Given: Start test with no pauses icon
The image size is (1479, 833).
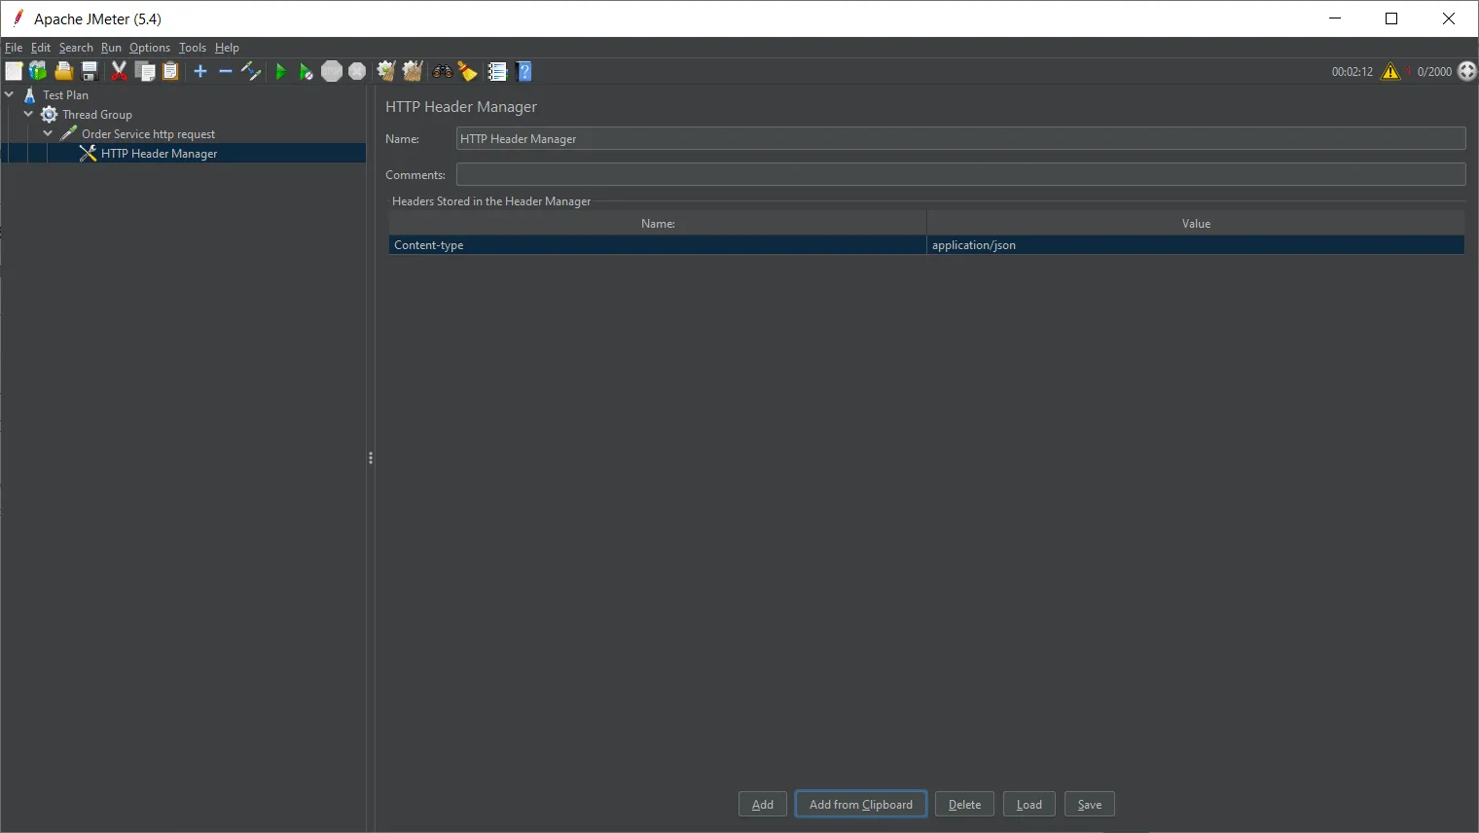Looking at the screenshot, I should pos(306,71).
